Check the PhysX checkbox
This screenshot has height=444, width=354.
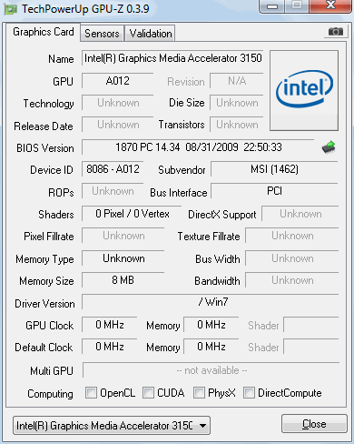click(x=199, y=392)
